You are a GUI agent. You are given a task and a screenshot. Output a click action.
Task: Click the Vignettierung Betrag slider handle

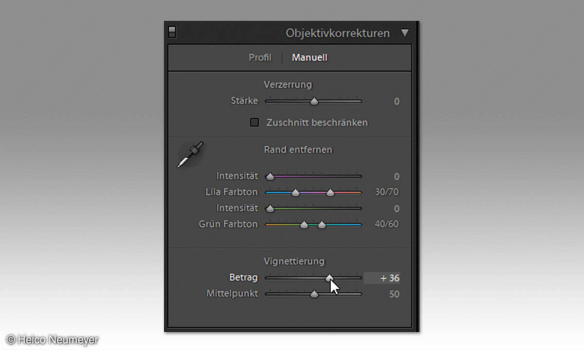click(x=329, y=278)
